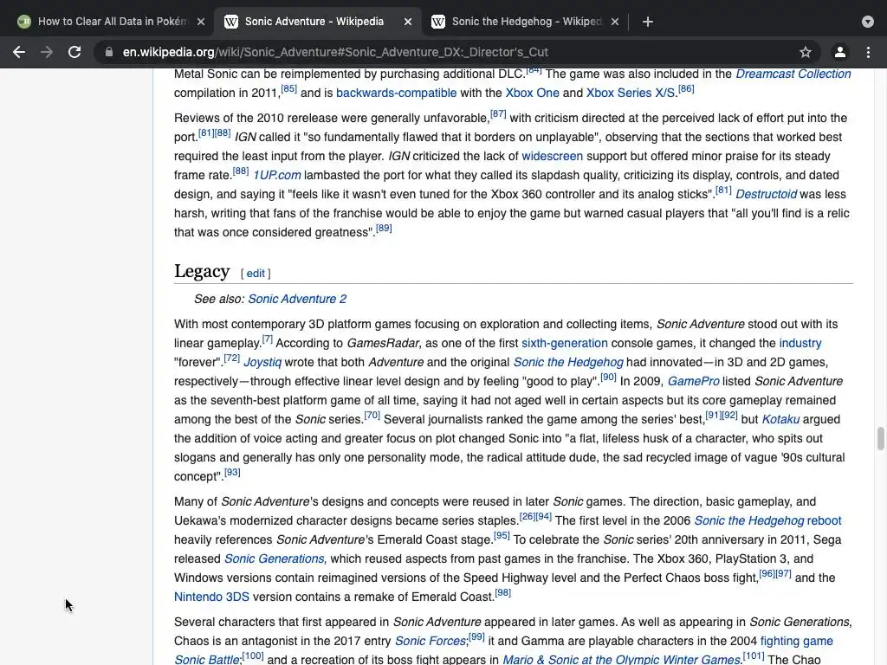Open the widescreen link
Screen dimensions: 887x665
click(552, 156)
